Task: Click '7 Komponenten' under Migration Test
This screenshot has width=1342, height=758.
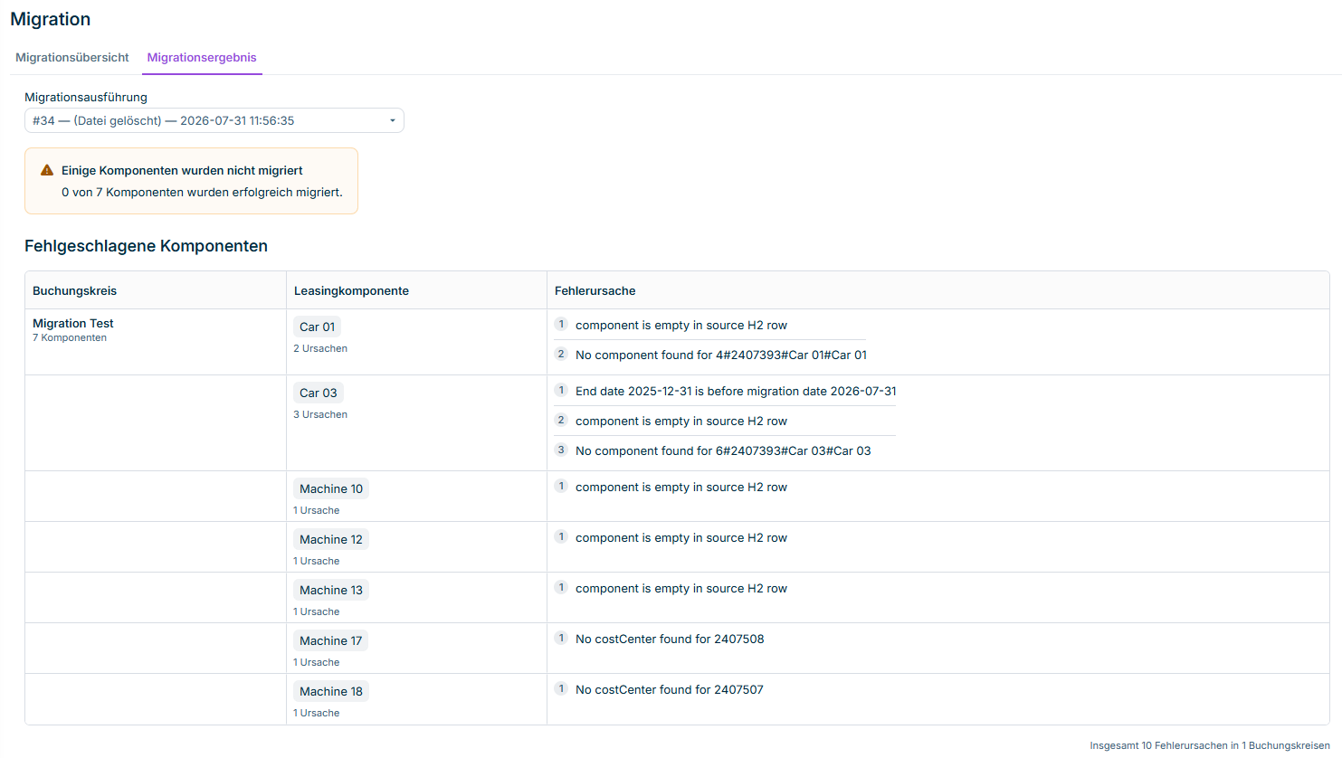Action: [x=70, y=337]
